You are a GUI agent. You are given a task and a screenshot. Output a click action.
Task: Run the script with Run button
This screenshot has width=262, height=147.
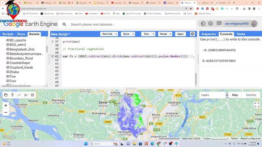pos(147,34)
